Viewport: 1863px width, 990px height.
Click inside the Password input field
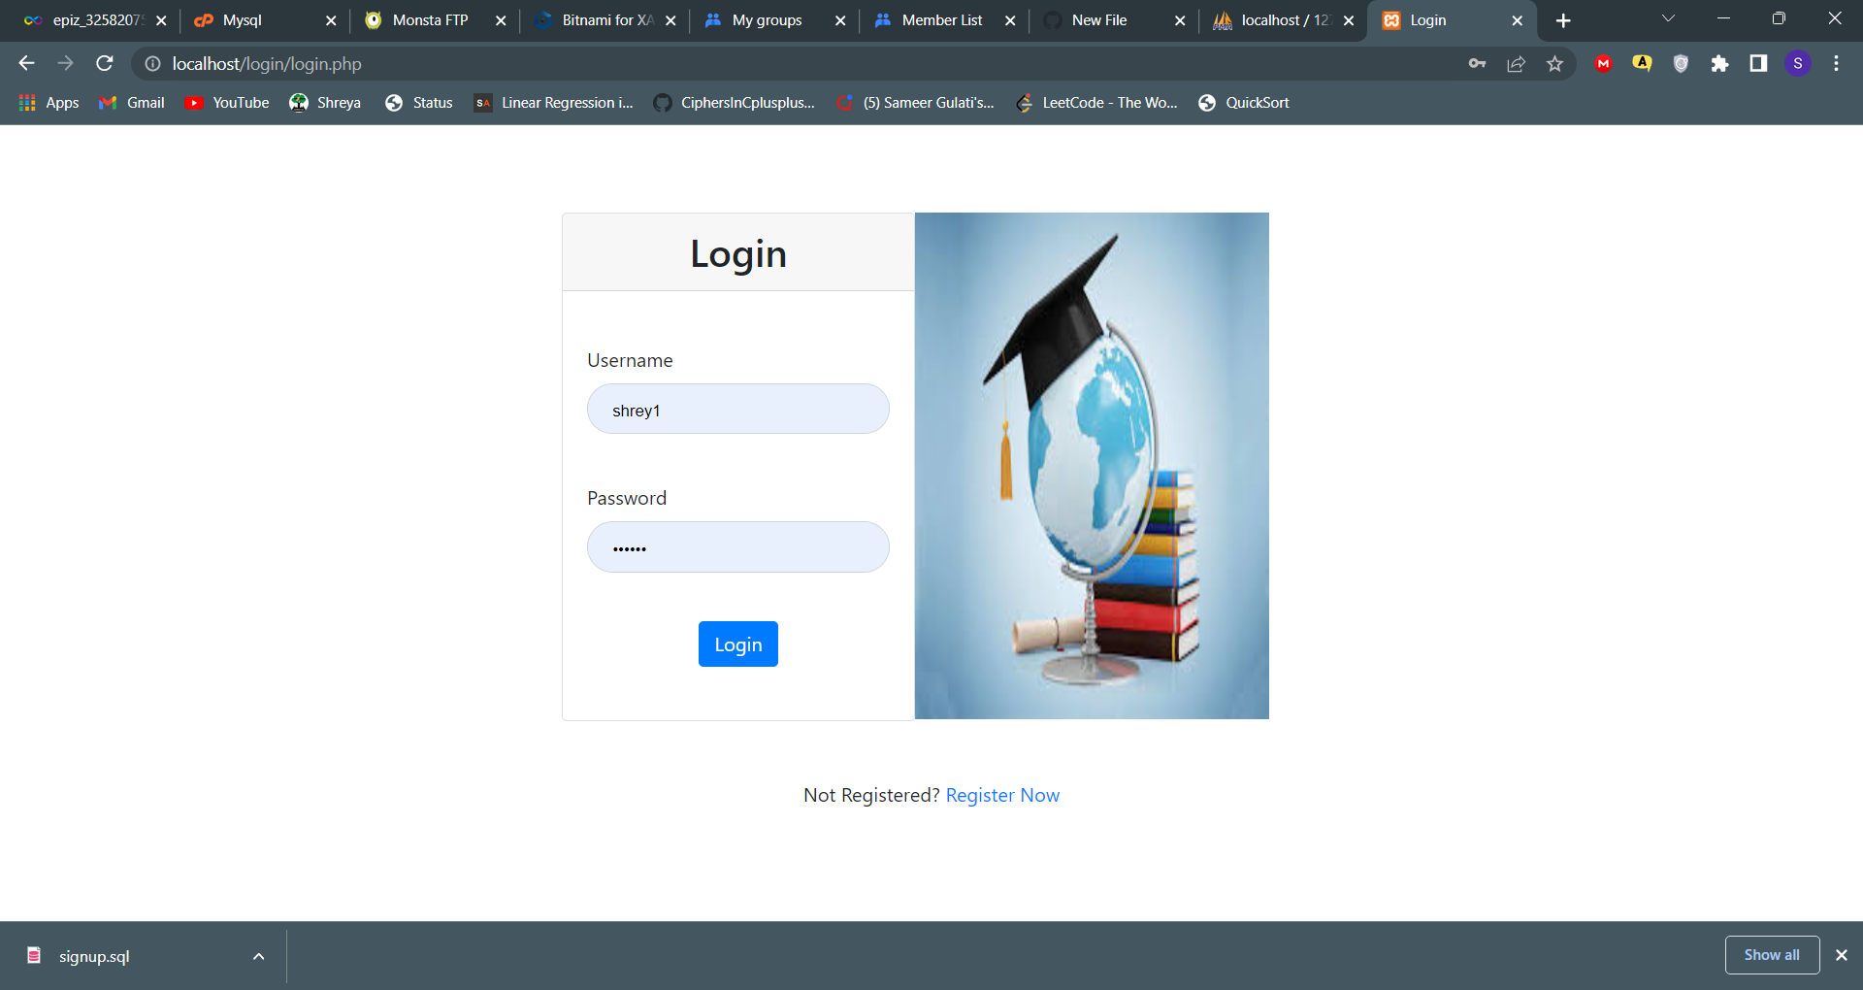click(x=737, y=546)
